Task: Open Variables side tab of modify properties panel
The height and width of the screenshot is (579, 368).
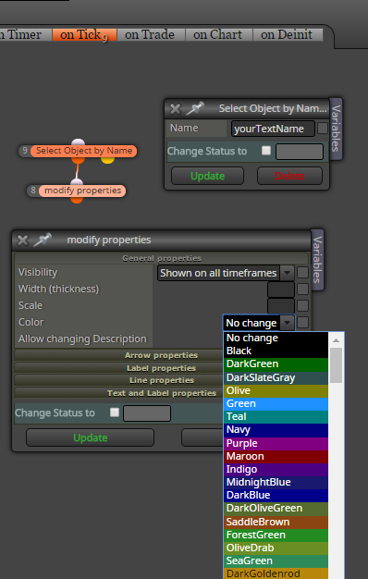Action: pos(317,260)
